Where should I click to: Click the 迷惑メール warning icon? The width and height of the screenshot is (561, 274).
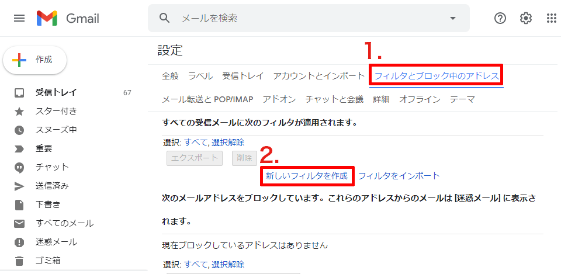pyautogui.click(x=19, y=242)
